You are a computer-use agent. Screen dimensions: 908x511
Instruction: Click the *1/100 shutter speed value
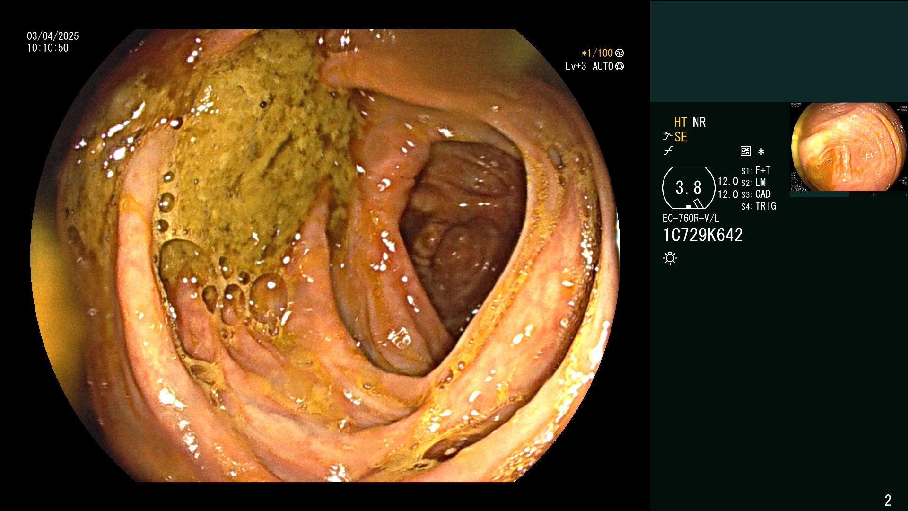[597, 53]
